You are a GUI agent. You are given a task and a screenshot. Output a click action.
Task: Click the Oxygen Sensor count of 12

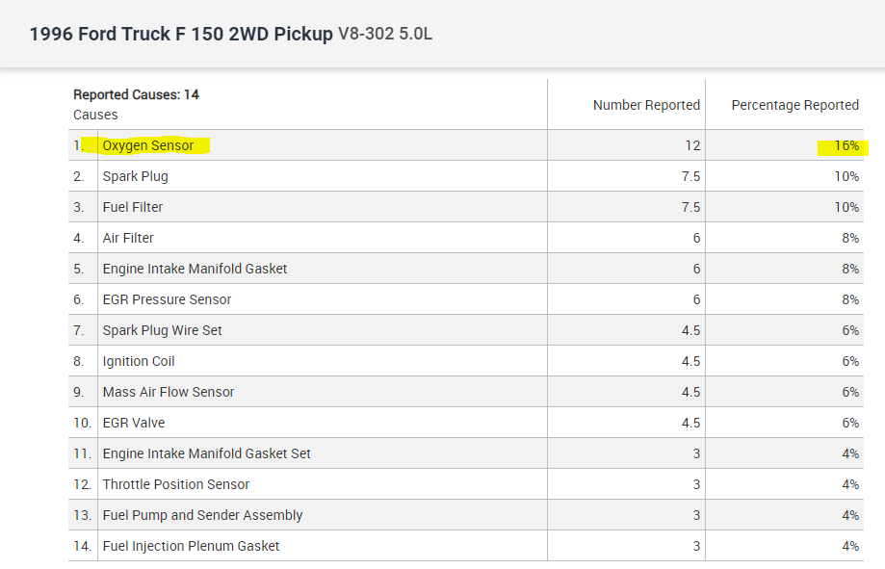(693, 145)
